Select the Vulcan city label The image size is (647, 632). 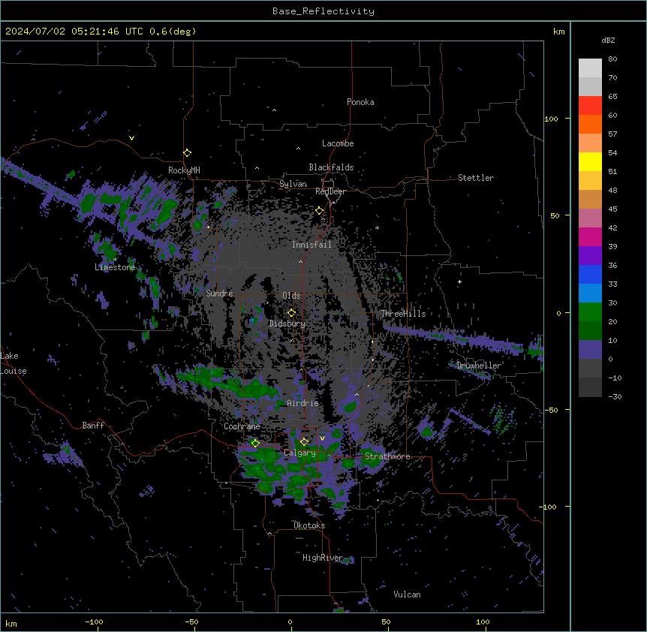(x=407, y=594)
